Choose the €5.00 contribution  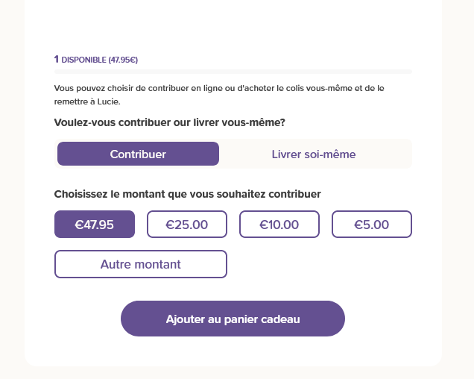(x=372, y=225)
